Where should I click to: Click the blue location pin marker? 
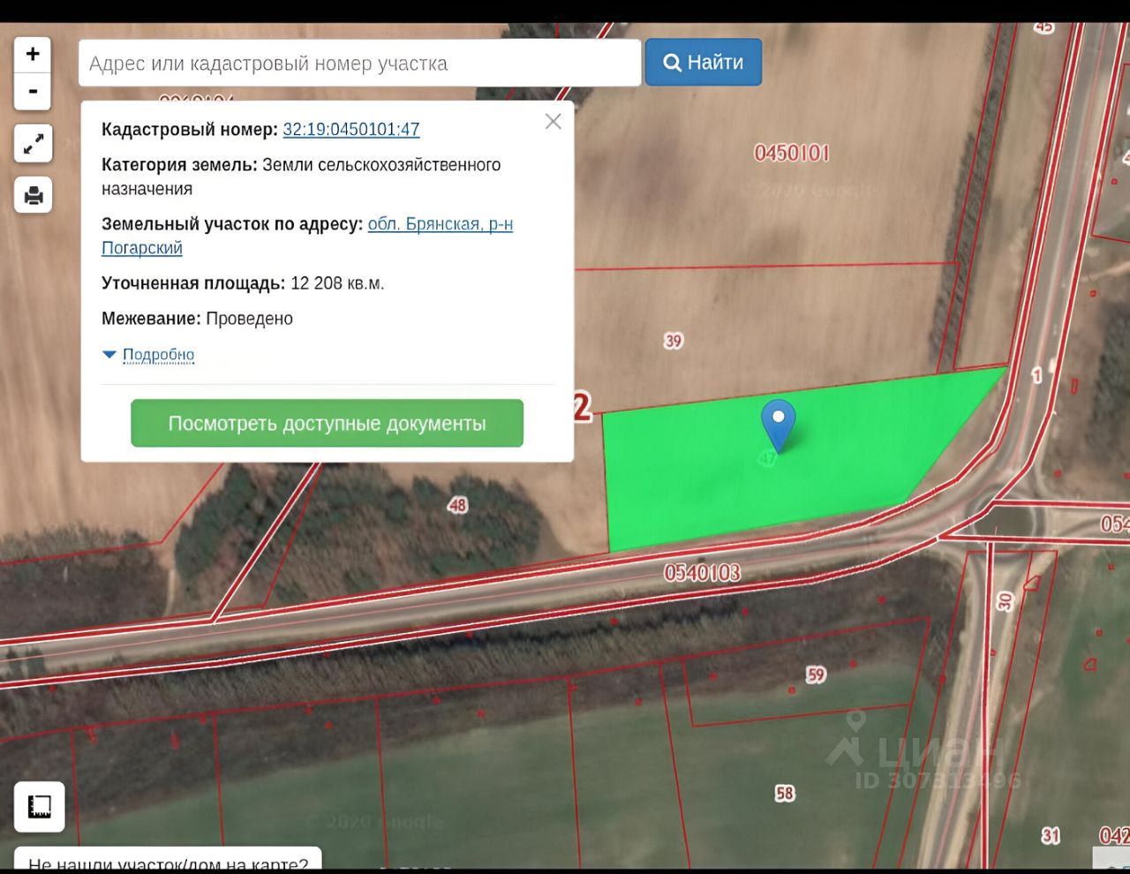click(779, 426)
